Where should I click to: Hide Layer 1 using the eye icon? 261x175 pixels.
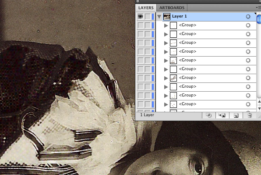[141, 17]
